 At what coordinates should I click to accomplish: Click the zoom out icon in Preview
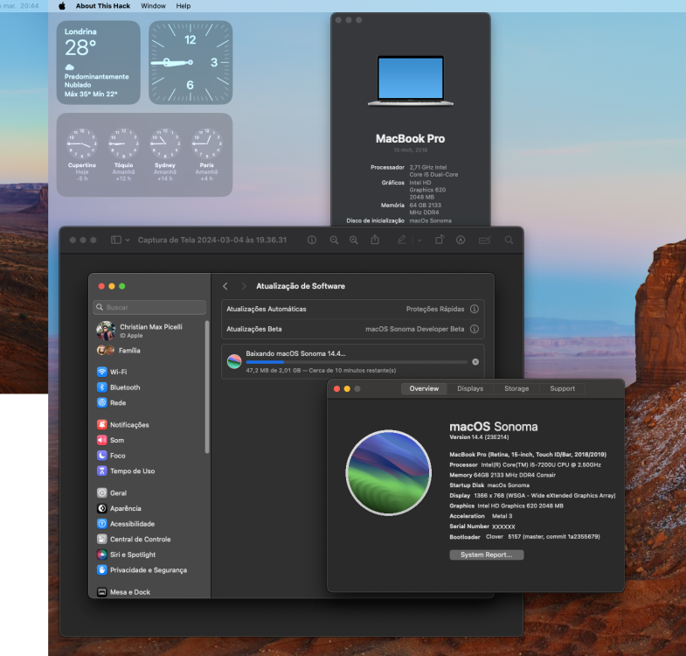click(334, 240)
